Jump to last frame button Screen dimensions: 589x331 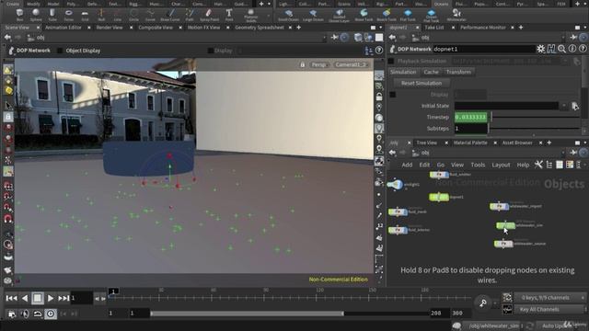click(x=64, y=298)
